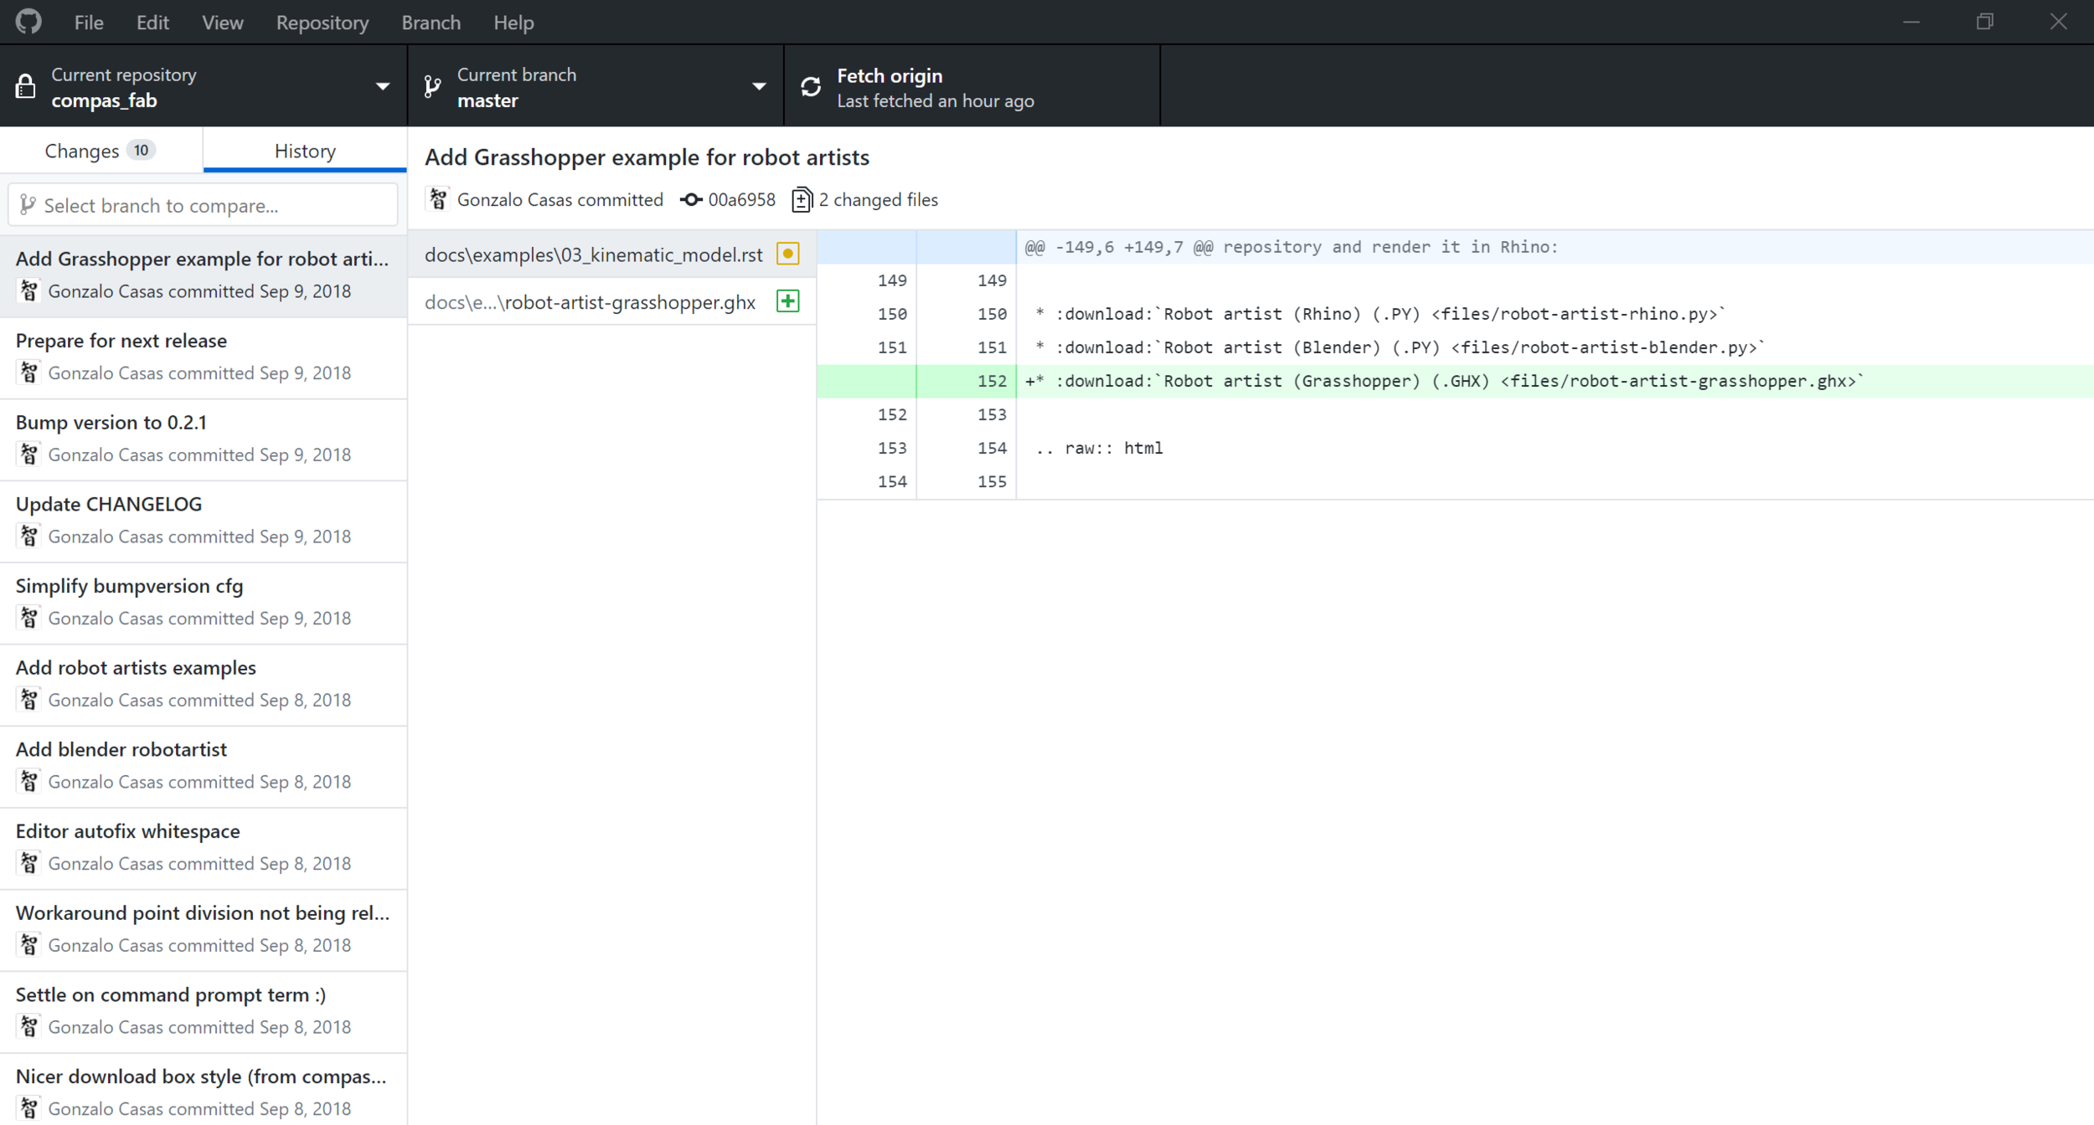Viewport: 2094px width, 1125px height.
Task: Click the GitHub logo icon
Action: coord(28,22)
